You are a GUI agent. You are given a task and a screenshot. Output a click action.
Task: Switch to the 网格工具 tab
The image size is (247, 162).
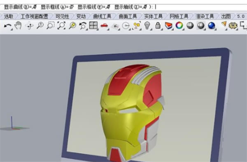tap(179, 16)
